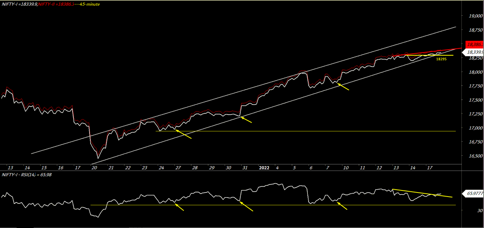Click date label 28 on time axis
484x228 pixels.
(x=195, y=167)
